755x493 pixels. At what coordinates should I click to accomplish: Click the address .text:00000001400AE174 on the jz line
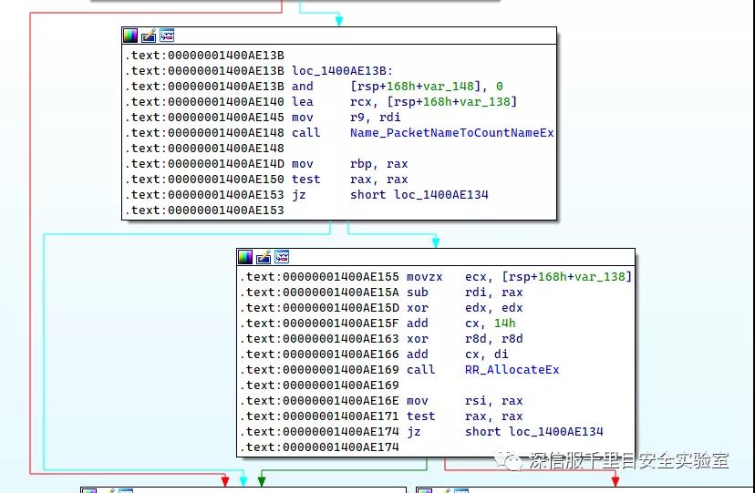pos(320,432)
